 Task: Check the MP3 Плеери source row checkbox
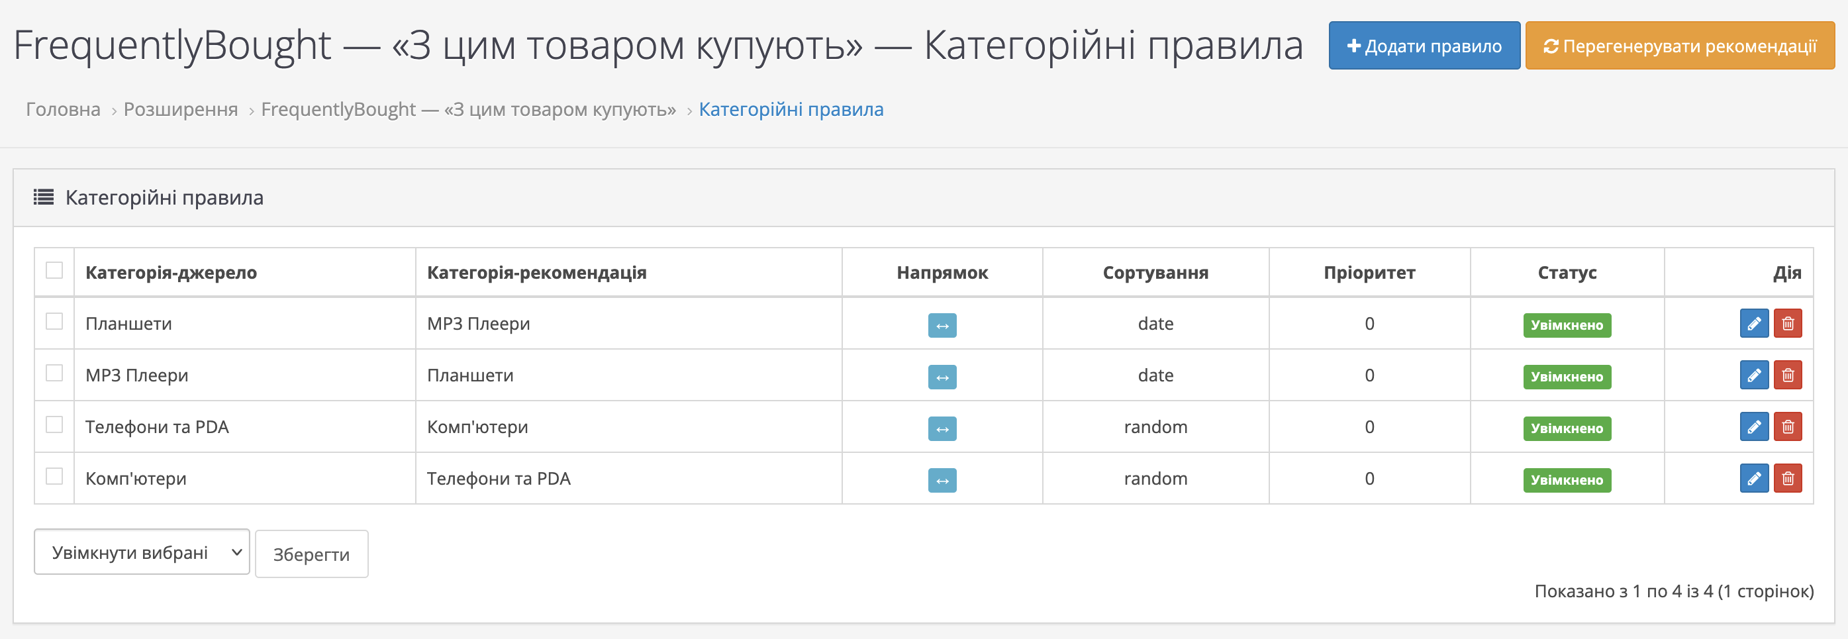[54, 373]
